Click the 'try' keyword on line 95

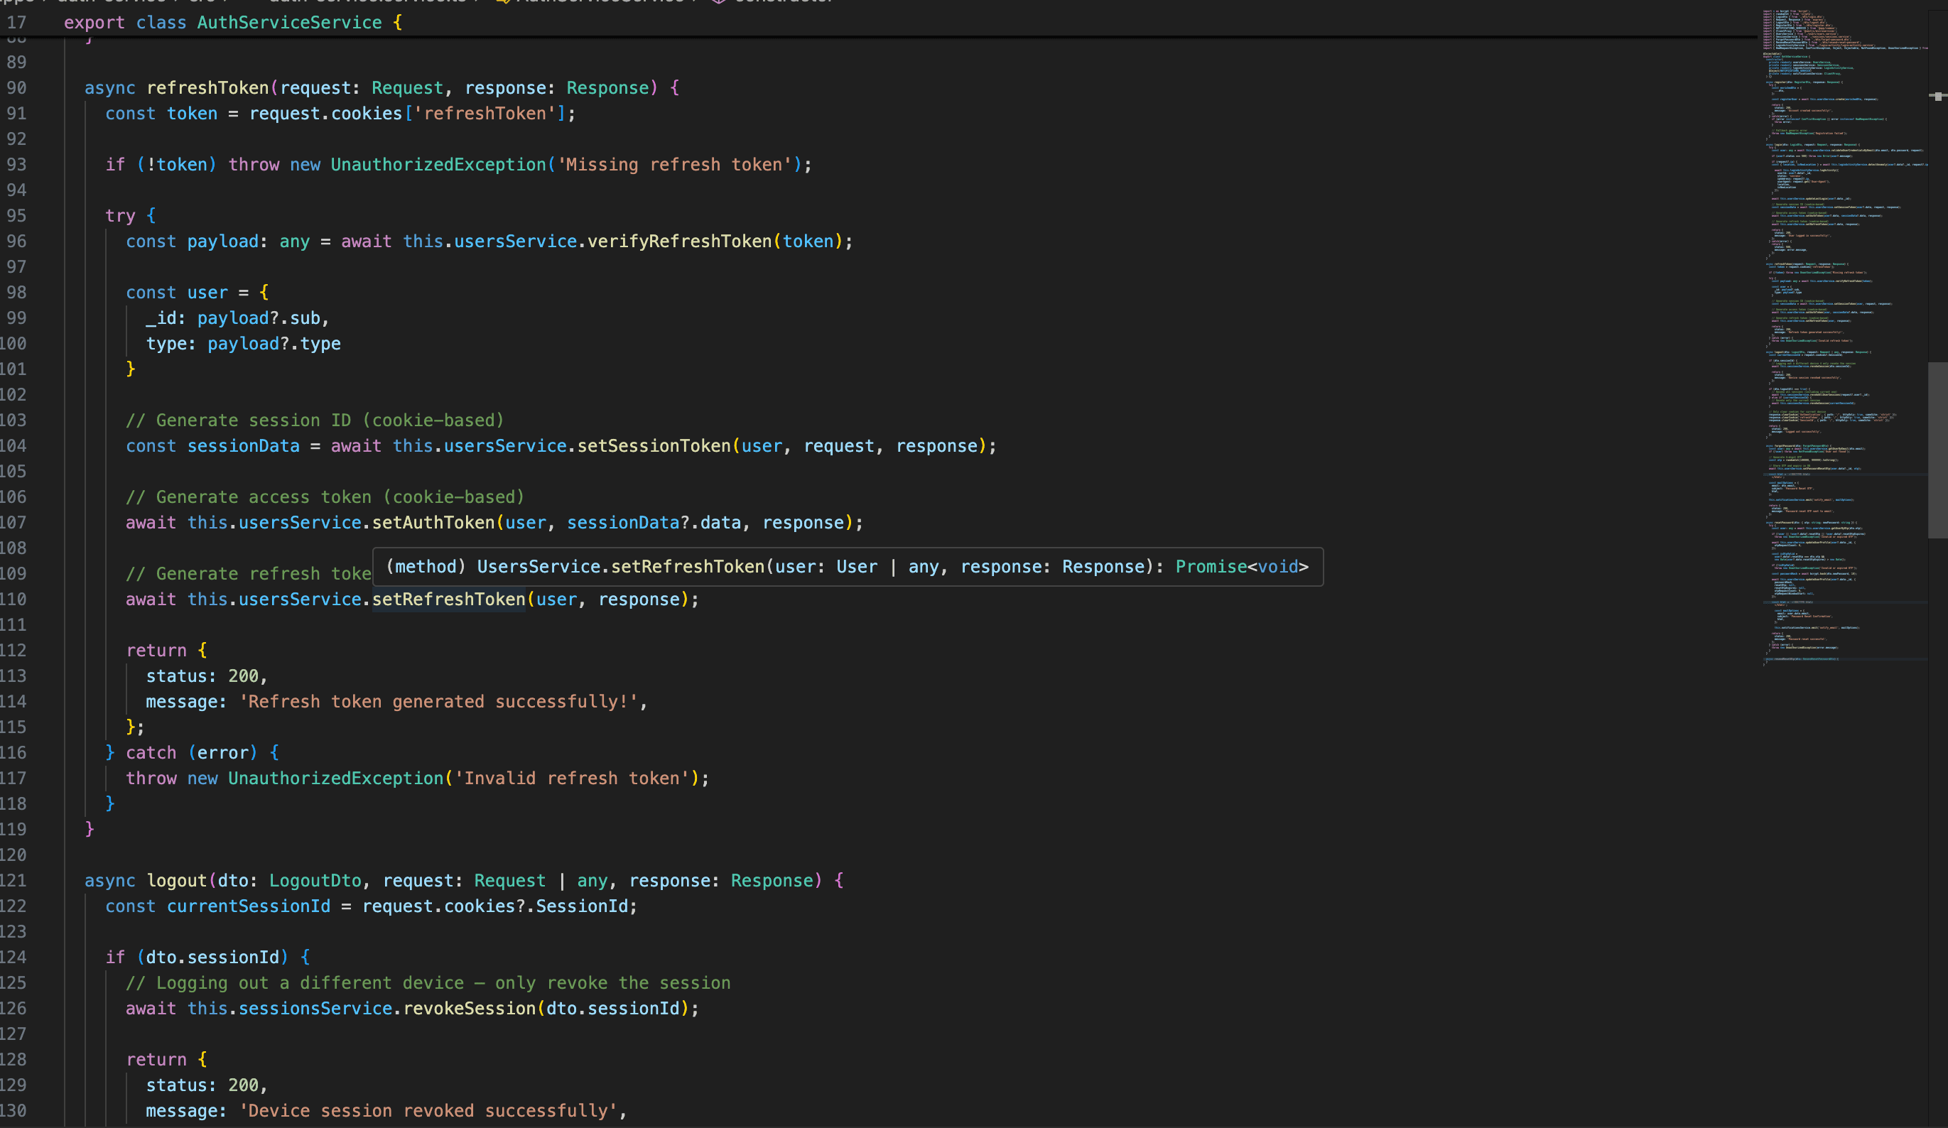[121, 216]
